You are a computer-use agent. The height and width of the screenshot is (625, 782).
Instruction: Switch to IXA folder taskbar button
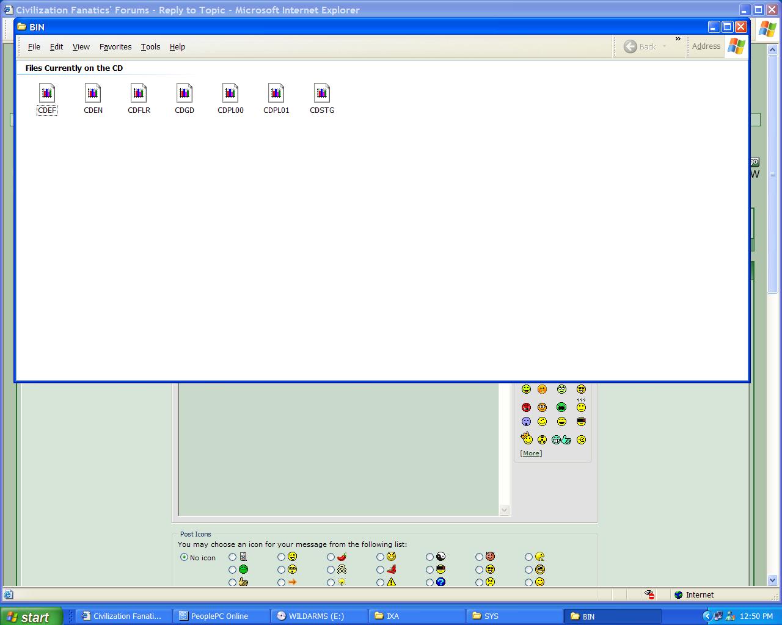tap(417, 616)
